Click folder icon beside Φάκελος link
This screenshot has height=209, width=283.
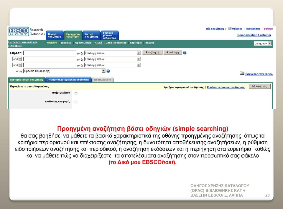pyautogui.click(x=230, y=28)
